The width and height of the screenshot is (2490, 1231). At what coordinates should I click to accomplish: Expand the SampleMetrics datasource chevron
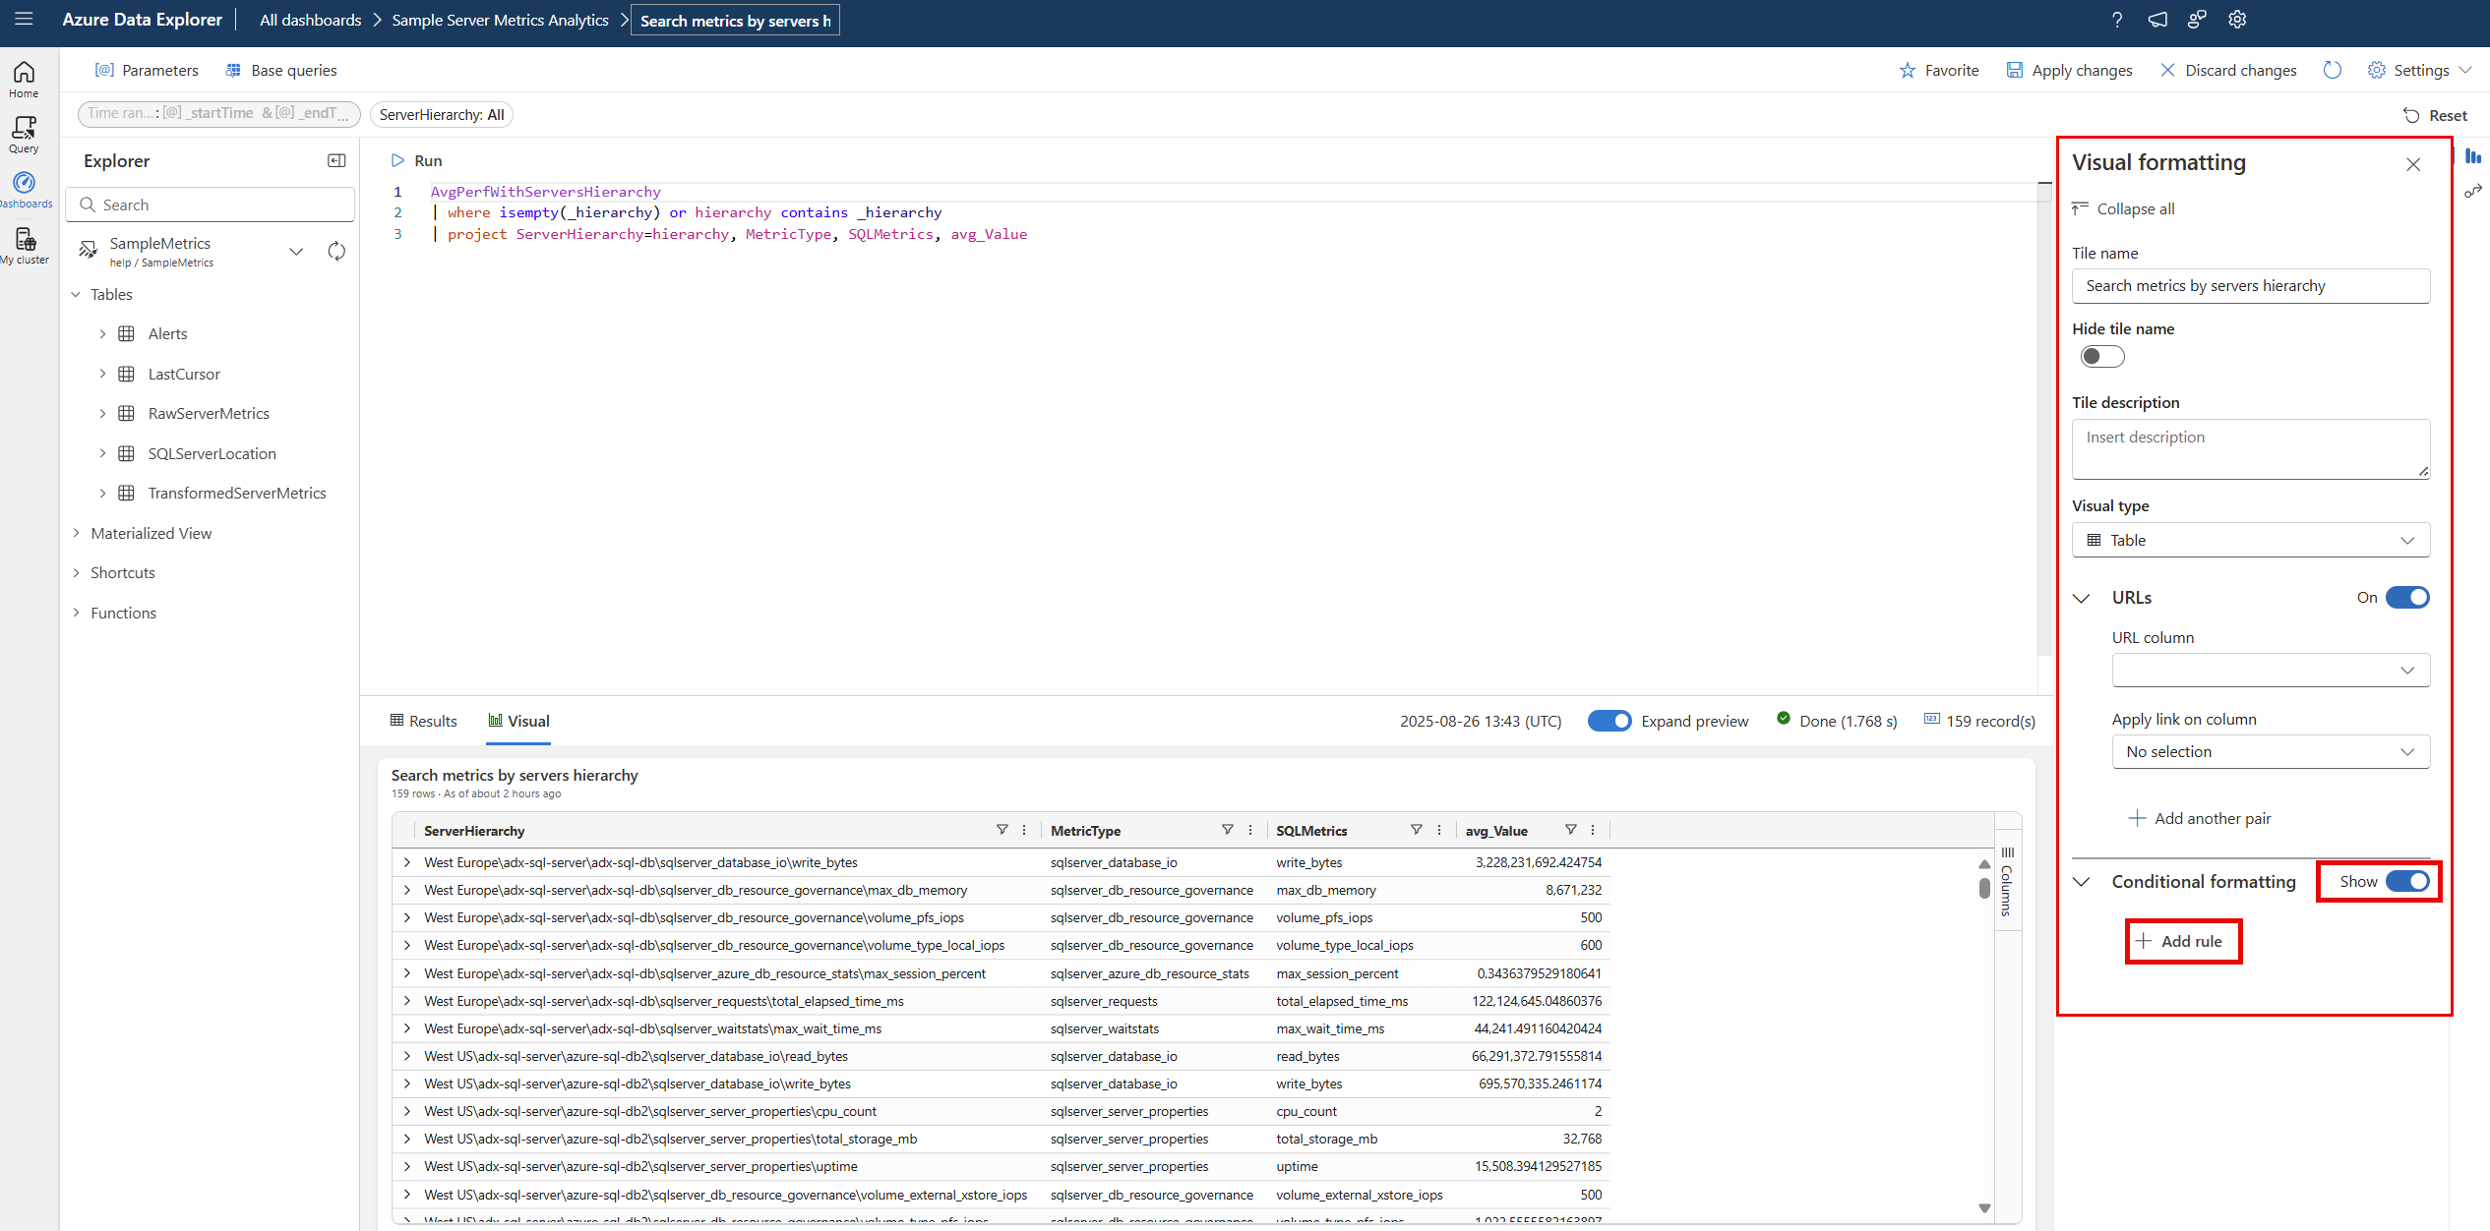[295, 252]
